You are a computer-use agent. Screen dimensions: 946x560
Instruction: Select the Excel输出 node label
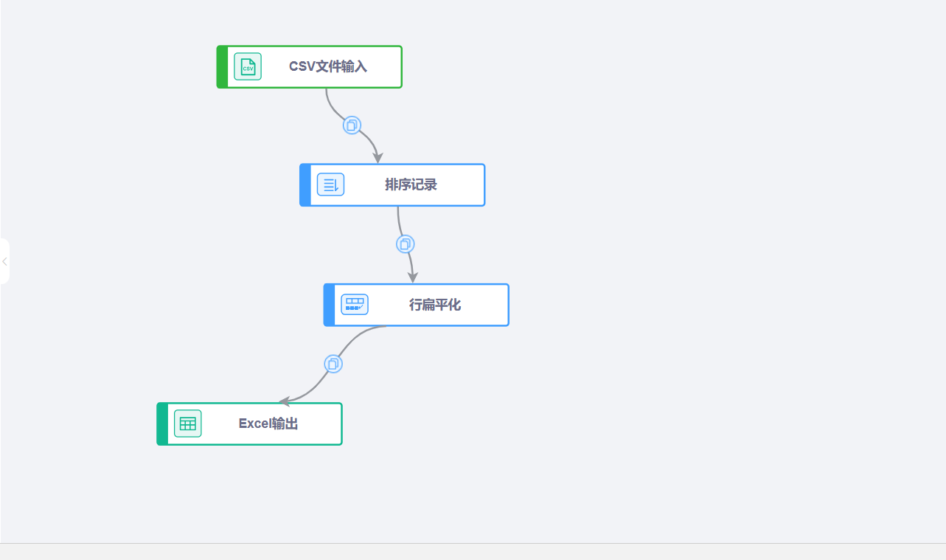[x=268, y=424]
